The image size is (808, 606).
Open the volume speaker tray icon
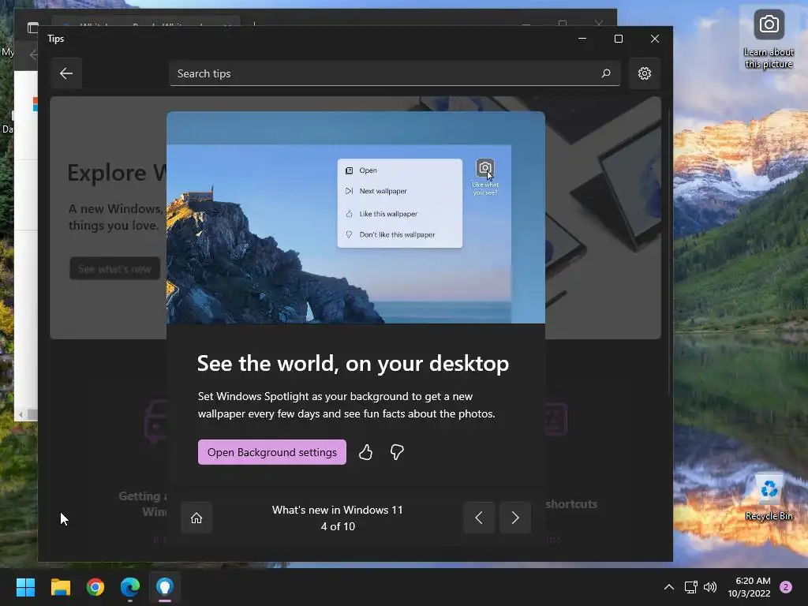(710, 587)
